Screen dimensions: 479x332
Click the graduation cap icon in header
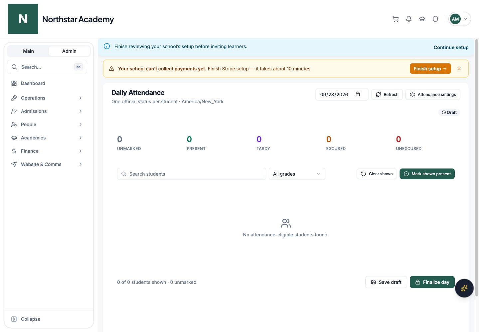422,19
